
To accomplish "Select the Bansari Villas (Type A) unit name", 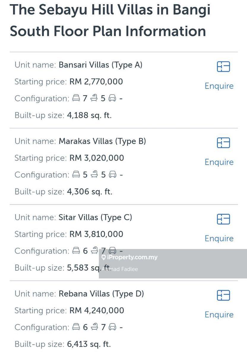I will (100, 65).
